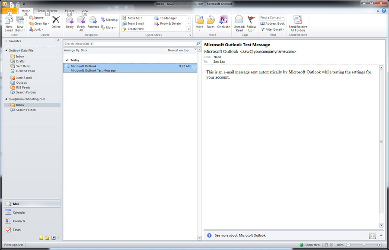
Task: Collapse the Outlook Data File tree
Action: click(x=6, y=50)
